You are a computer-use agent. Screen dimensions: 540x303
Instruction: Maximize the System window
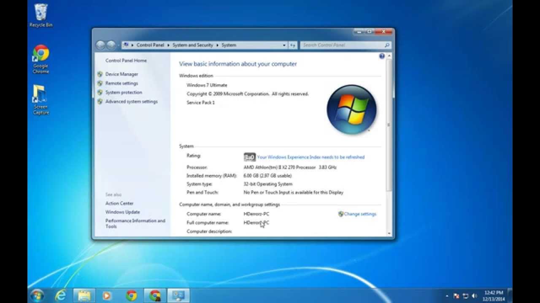[x=369, y=32]
